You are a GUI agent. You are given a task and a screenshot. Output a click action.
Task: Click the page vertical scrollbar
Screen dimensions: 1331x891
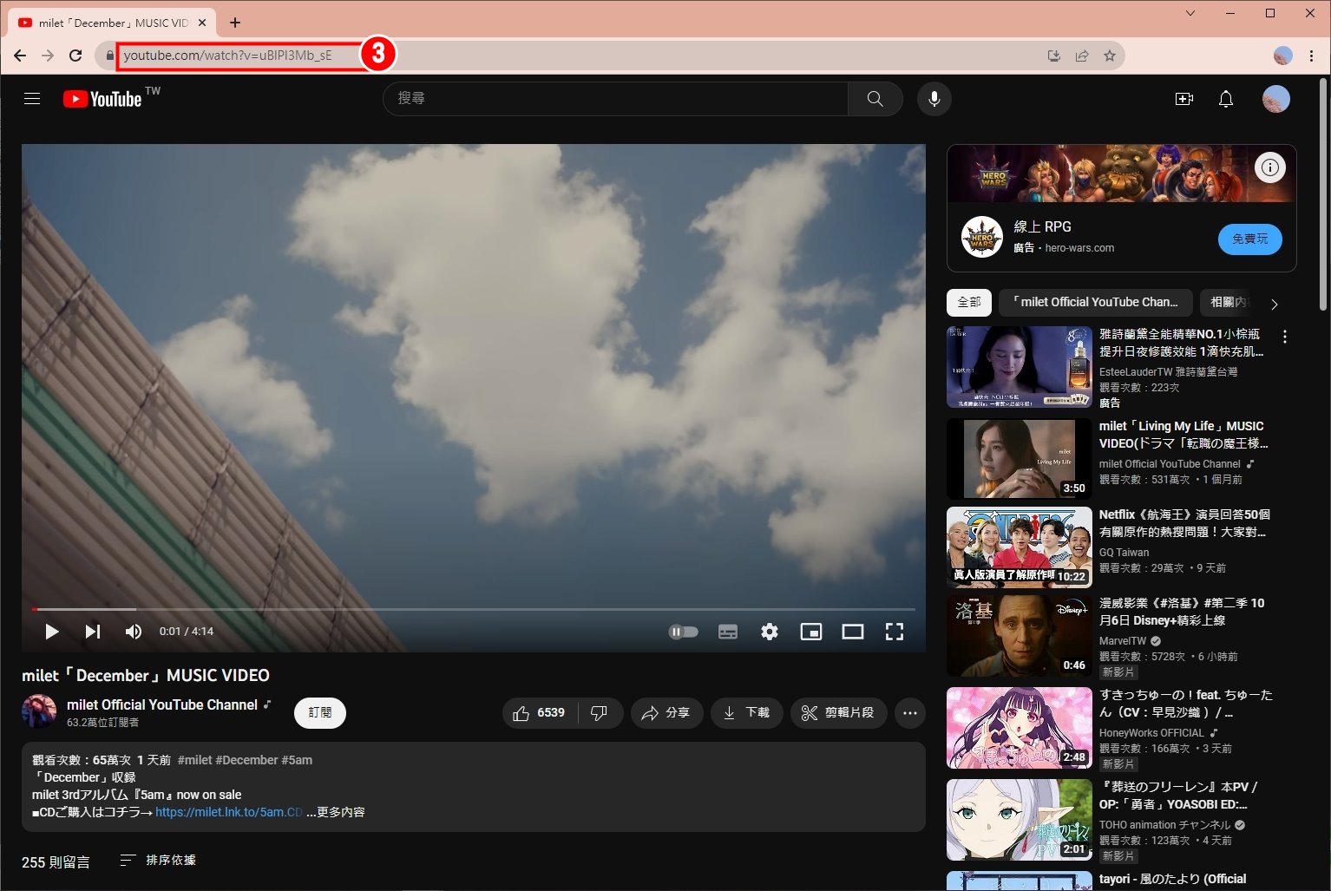(1322, 195)
